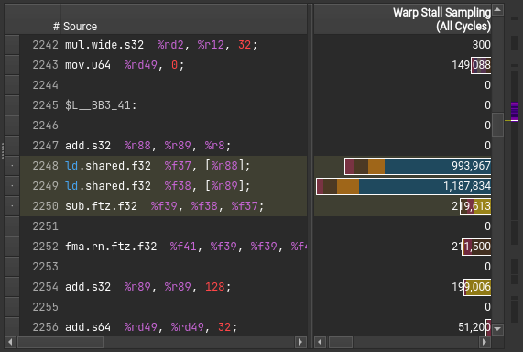
Task: Click the purple heatmap marker in minimap
Action: click(515, 112)
